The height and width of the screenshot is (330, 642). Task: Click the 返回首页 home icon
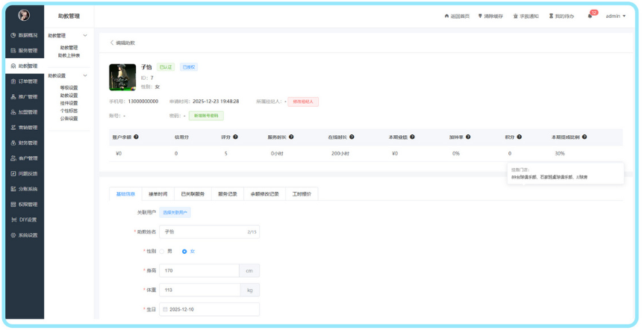pos(446,16)
